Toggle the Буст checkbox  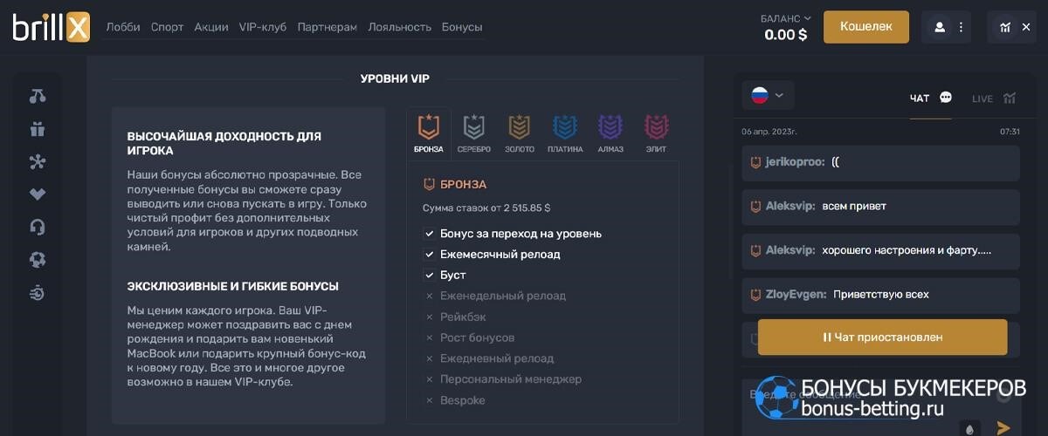(x=429, y=276)
